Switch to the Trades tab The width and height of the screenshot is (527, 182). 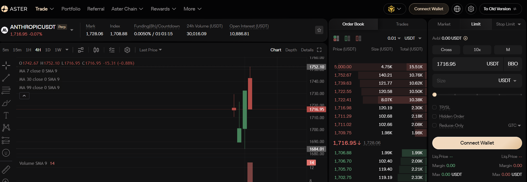(x=402, y=24)
